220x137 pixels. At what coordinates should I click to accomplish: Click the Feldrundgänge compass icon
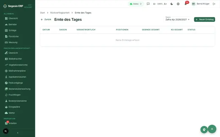point(6,83)
